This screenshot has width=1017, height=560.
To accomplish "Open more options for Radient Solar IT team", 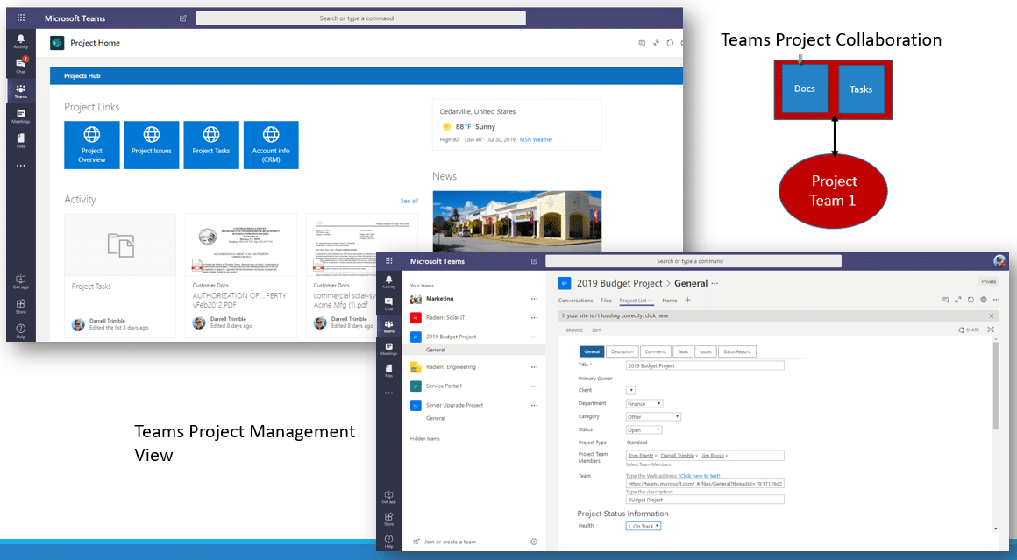I will (x=535, y=317).
